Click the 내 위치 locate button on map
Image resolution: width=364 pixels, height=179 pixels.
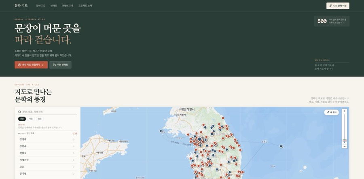click(x=332, y=112)
